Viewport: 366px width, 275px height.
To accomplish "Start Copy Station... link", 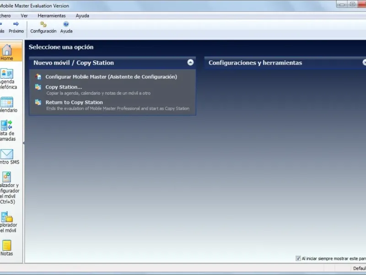I will 64,87.
